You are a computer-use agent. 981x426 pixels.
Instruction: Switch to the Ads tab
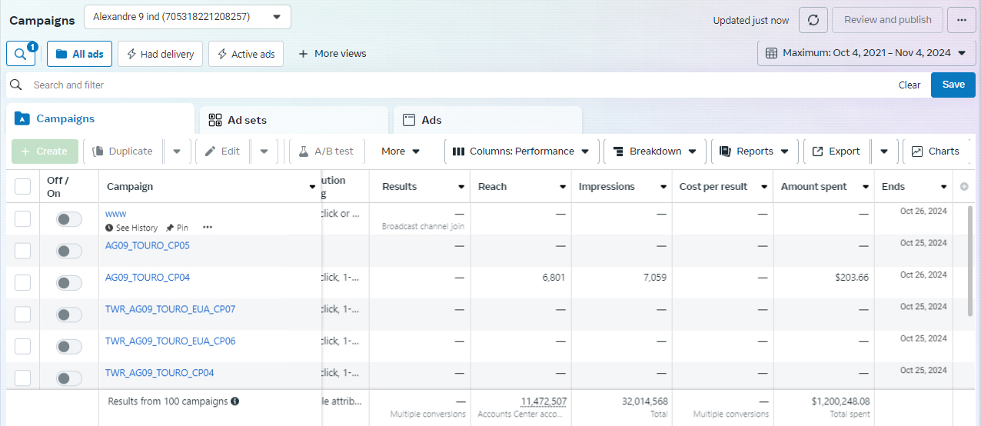pos(487,120)
